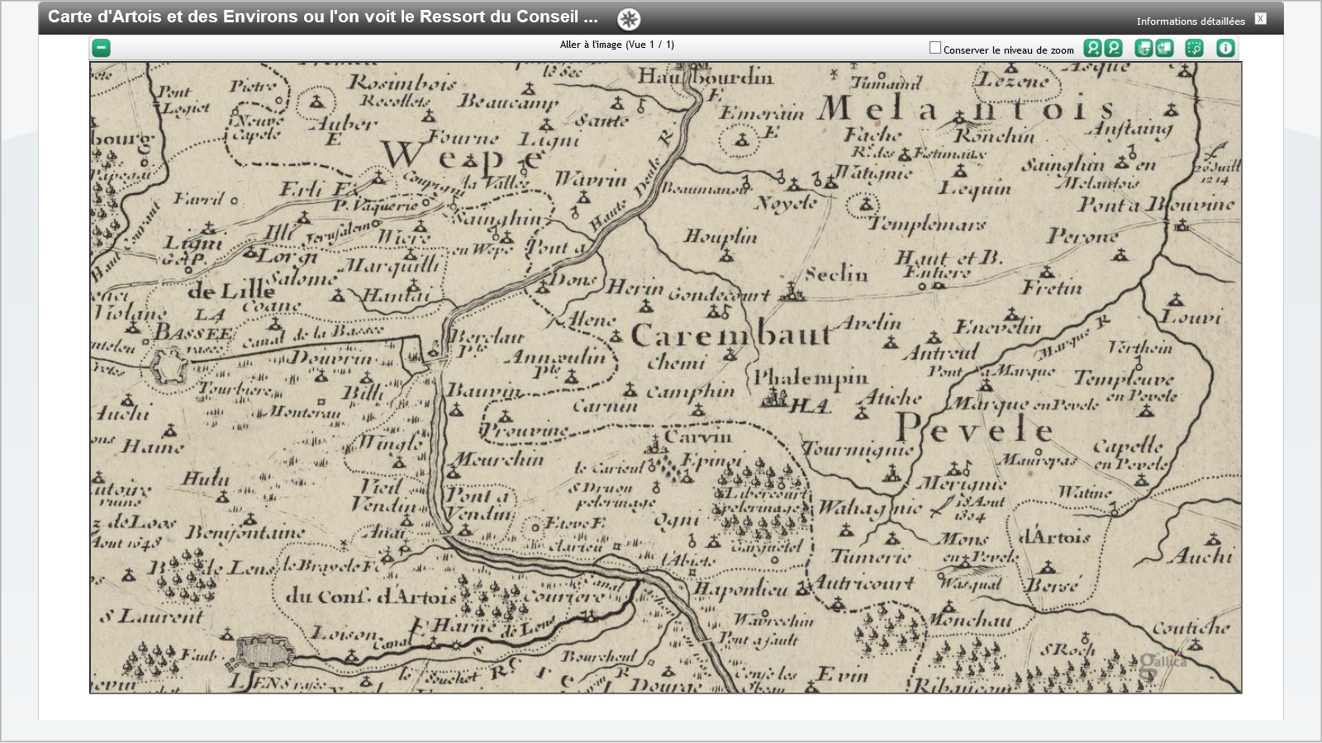This screenshot has height=743, width=1322.
Task: Click the Seclin town label on map
Action: point(836,274)
